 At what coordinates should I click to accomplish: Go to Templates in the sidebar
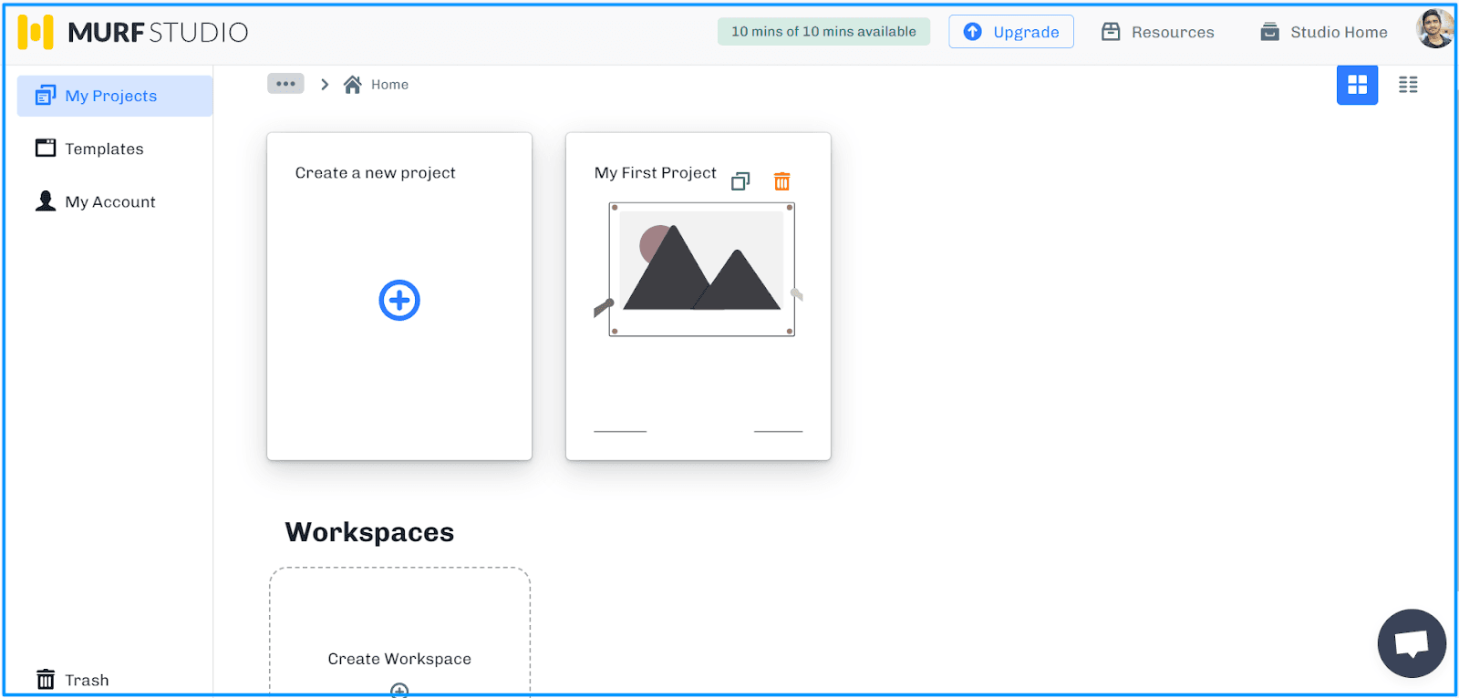(x=104, y=149)
